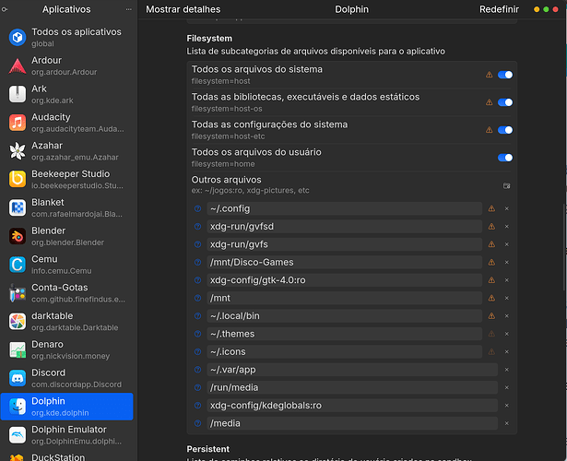Edit the xdg-config/gtk-4.0:ro path field
Image resolution: width=567 pixels, height=461 pixels.
coord(344,280)
